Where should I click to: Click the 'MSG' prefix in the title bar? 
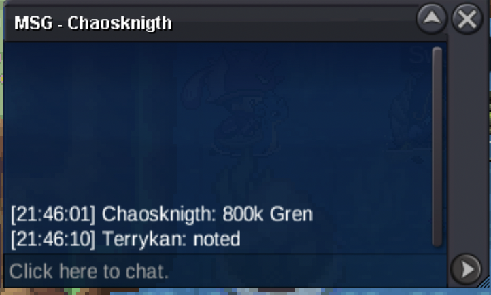(33, 23)
